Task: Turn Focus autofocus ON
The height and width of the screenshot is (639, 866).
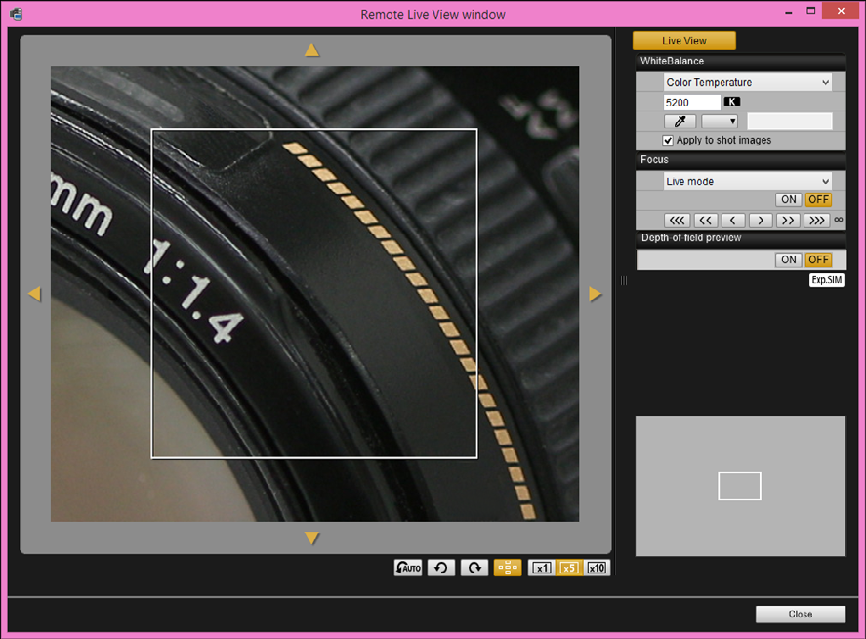Action: (789, 199)
